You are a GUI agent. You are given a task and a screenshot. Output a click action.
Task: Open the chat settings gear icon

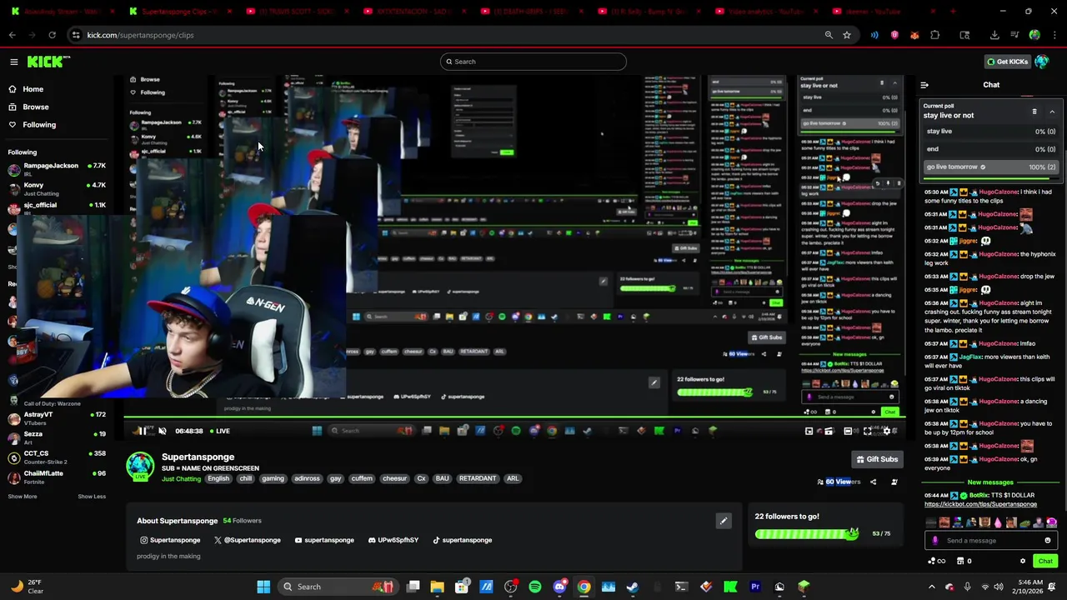click(x=1023, y=561)
